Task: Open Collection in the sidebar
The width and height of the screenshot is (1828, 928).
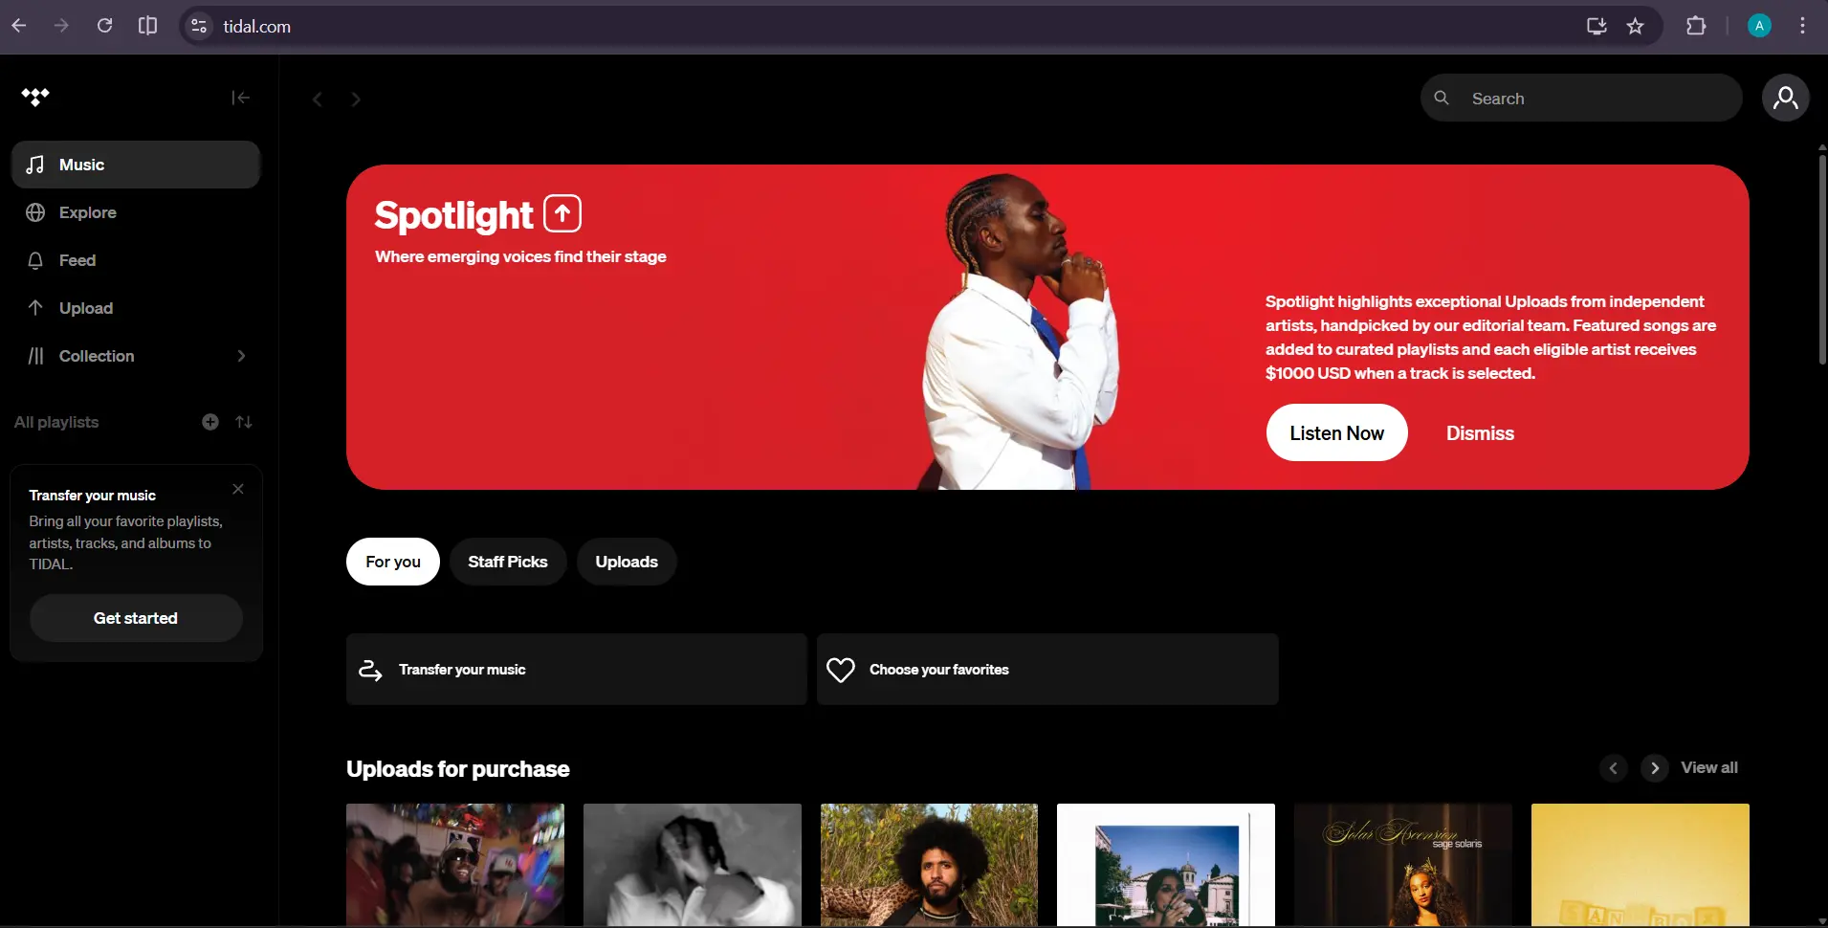Action: tap(136, 356)
